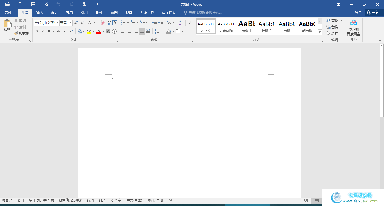
Task: Toggle Justify alignment
Action: [142, 31]
